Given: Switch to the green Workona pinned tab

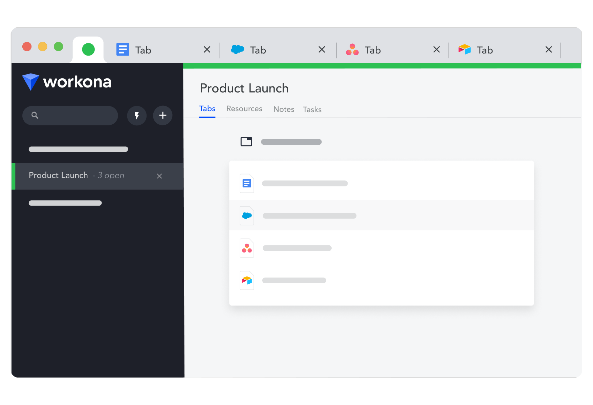Looking at the screenshot, I should pos(88,49).
